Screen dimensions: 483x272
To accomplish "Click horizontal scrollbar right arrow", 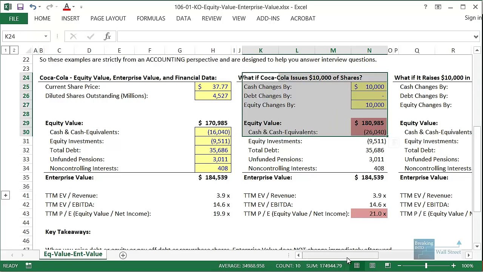I will tap(469, 255).
